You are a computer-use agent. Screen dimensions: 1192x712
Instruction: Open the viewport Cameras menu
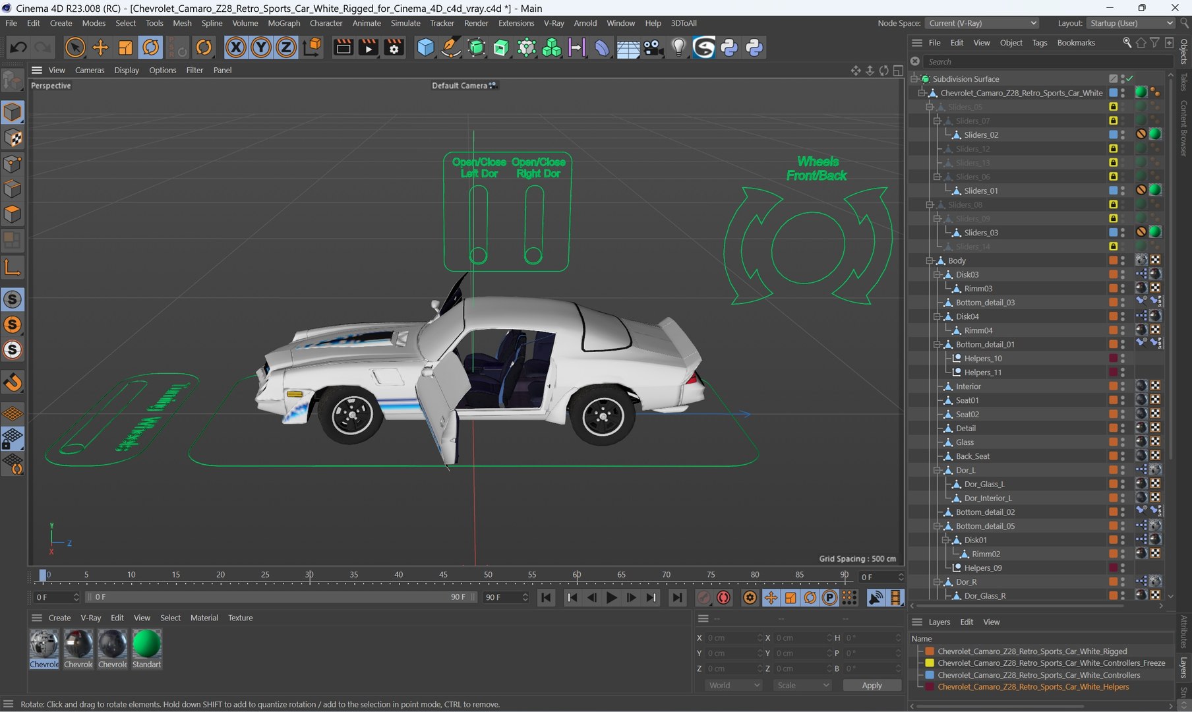(90, 70)
